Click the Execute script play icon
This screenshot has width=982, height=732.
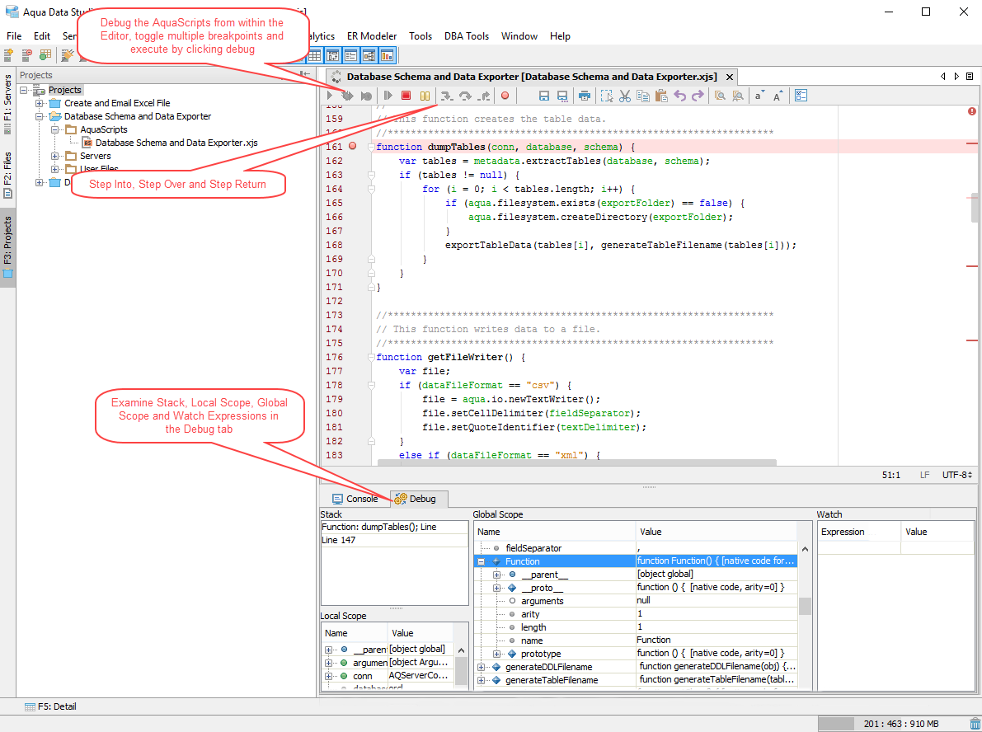tap(330, 96)
